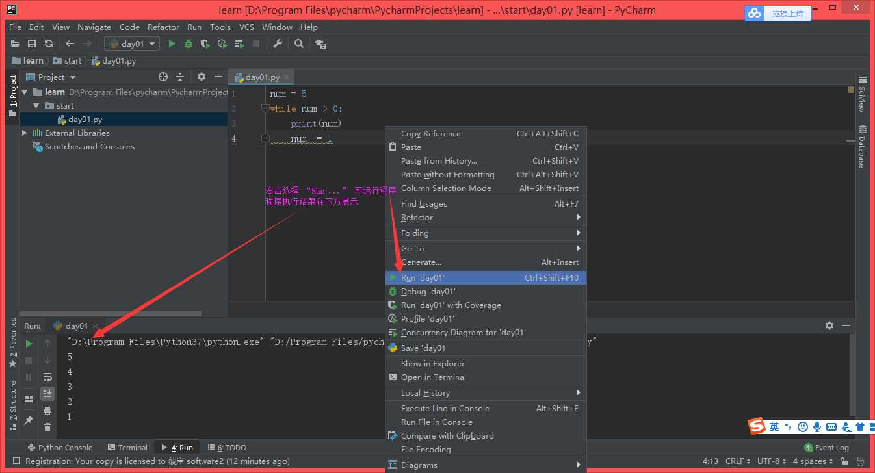875x473 pixels.
Task: Click the Concurrency Diagram toolbar icon
Action: click(239, 44)
